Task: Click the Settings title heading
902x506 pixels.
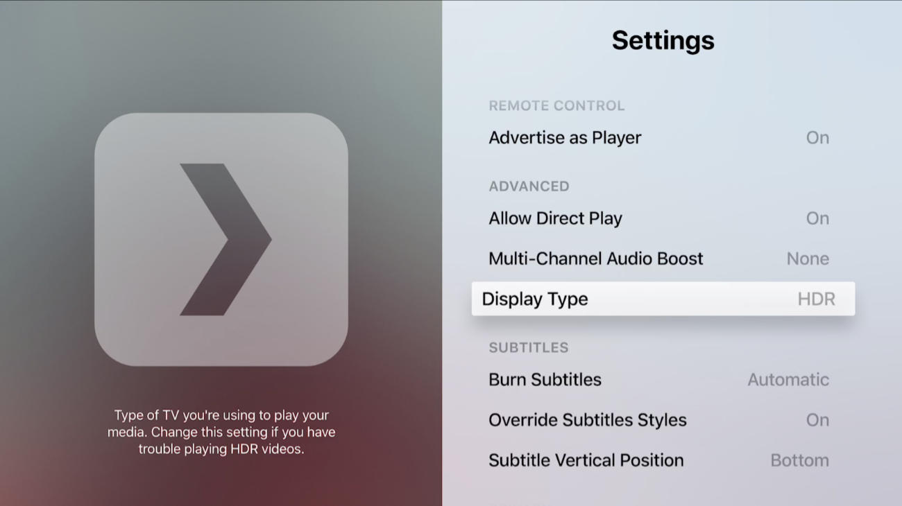Action: click(x=663, y=41)
